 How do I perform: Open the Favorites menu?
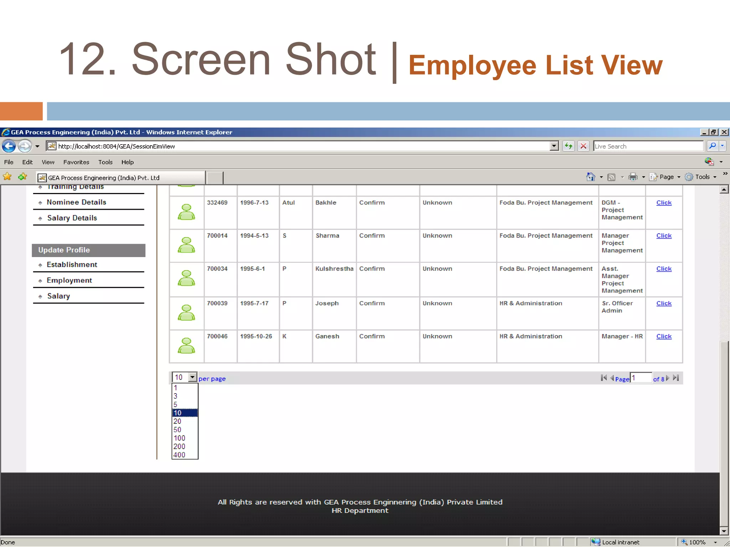point(76,162)
